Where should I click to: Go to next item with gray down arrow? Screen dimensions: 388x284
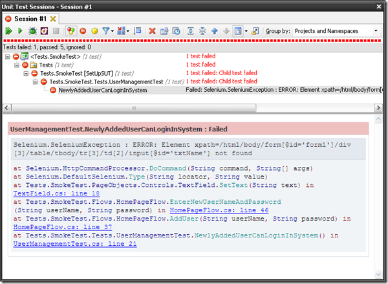tap(226, 31)
